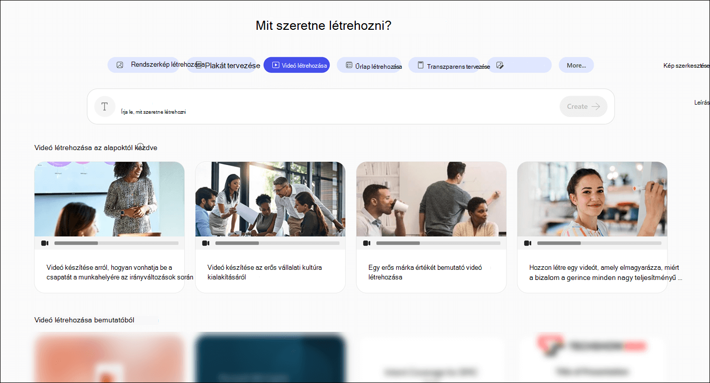
Task: Click the Create button
Action: (x=583, y=107)
